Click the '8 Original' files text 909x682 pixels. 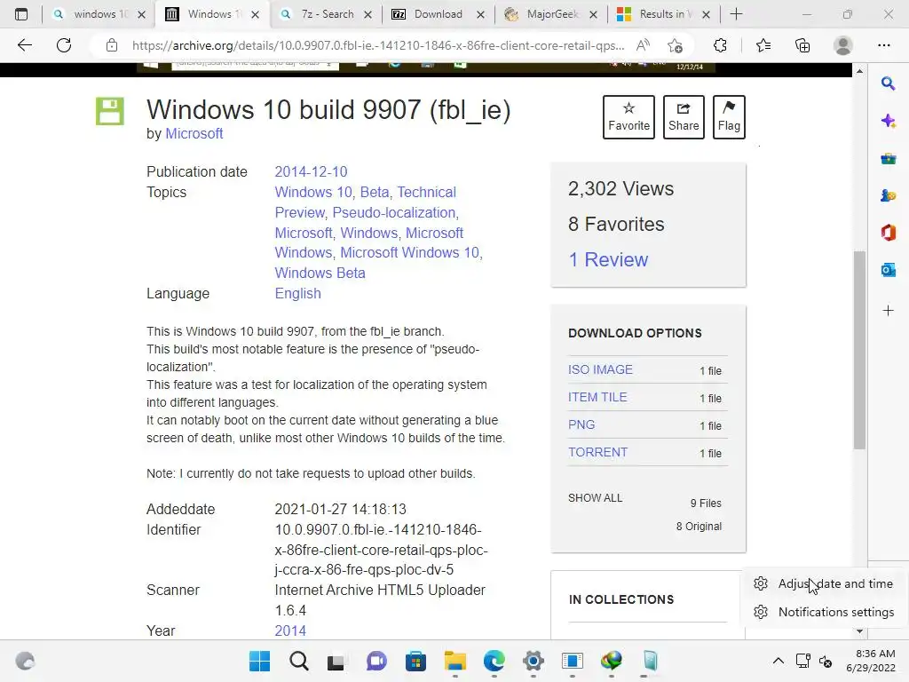[x=699, y=527]
